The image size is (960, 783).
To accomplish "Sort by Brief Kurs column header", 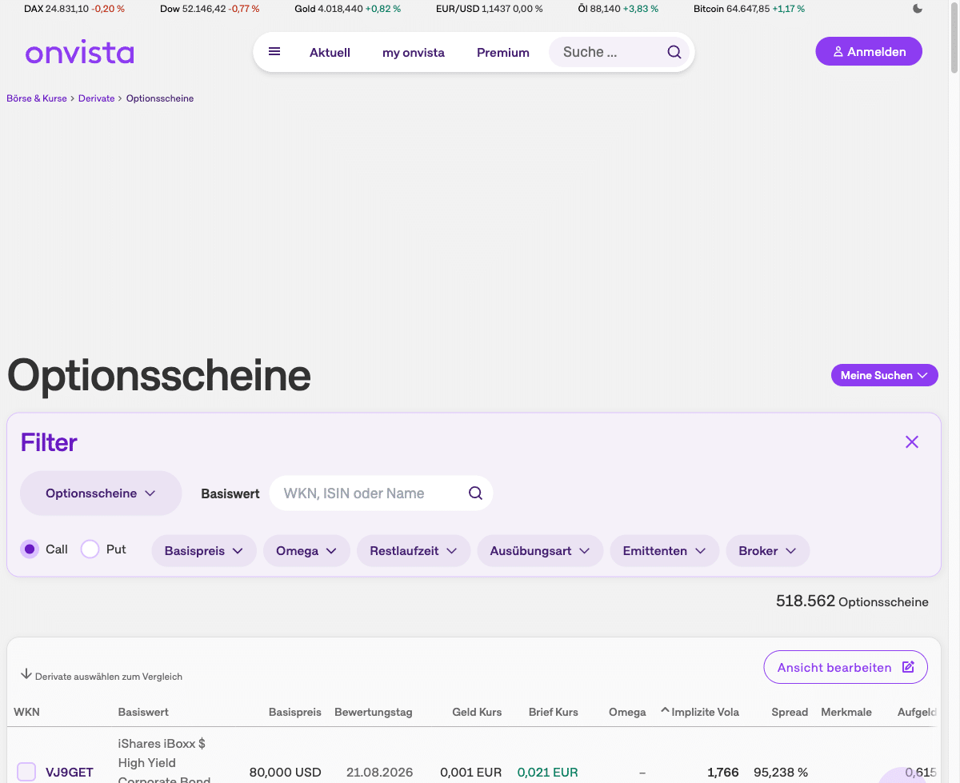I will pos(554,712).
